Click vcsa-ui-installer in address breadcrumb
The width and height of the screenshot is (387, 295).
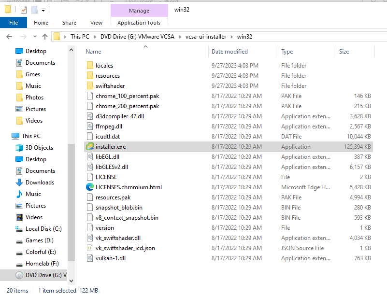coord(206,37)
